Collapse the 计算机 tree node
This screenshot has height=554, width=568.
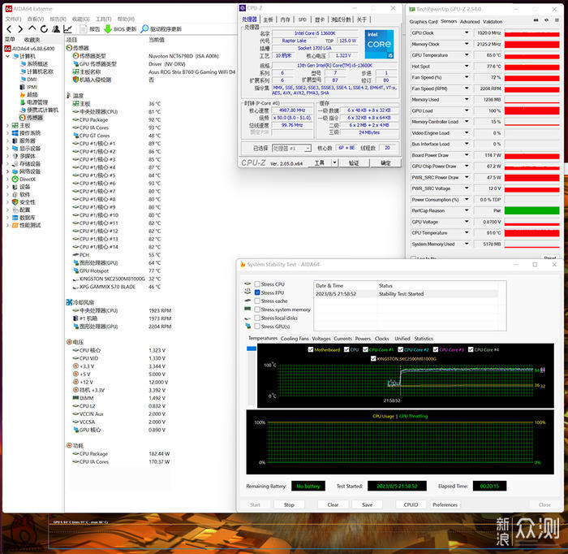point(7,56)
